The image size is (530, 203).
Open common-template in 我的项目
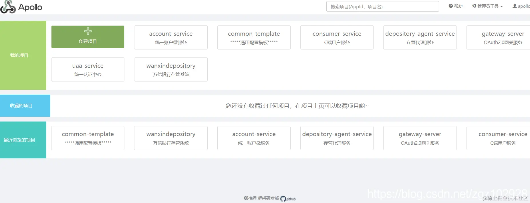pos(254,37)
